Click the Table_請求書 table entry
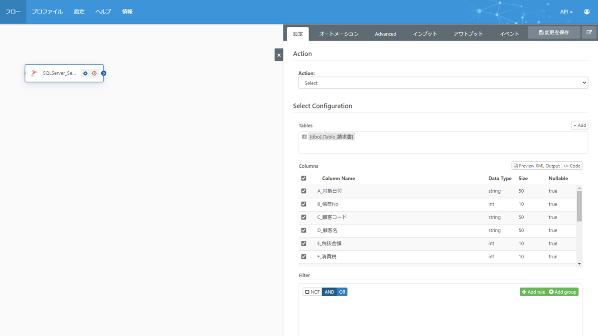 (331, 137)
